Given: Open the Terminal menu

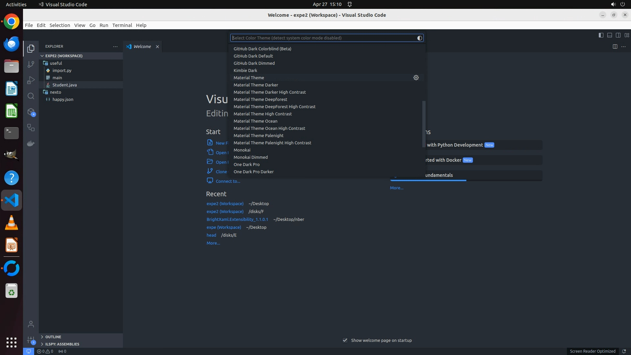Looking at the screenshot, I should tap(122, 25).
